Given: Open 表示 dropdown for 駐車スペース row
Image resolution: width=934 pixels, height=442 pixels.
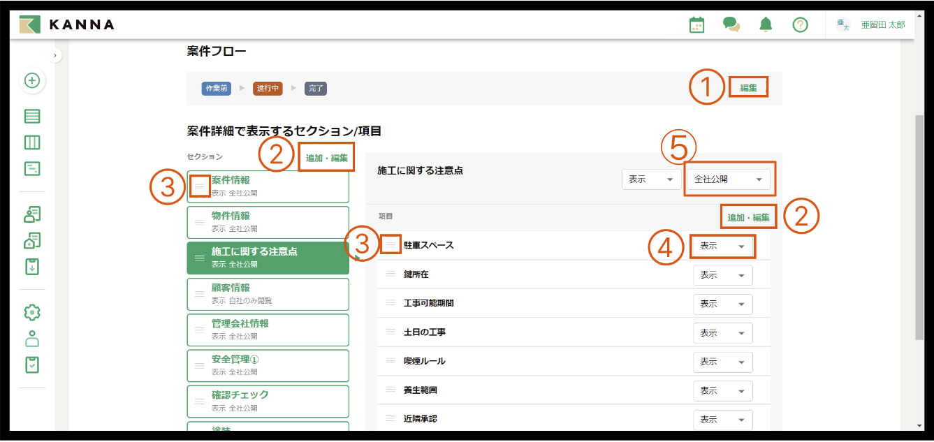Looking at the screenshot, I should [722, 246].
